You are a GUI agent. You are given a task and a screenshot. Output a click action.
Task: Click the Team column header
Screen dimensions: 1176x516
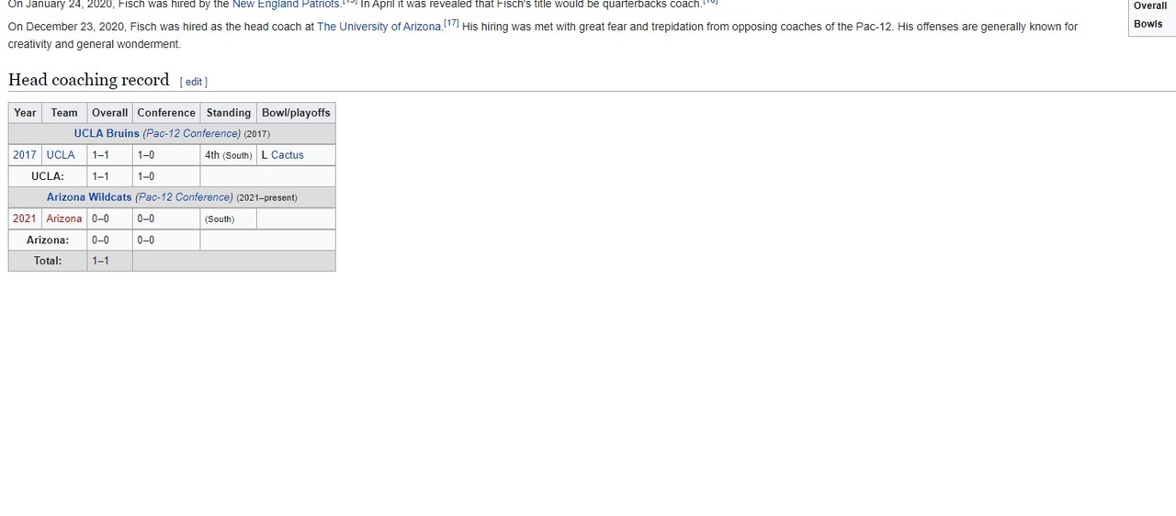click(64, 113)
